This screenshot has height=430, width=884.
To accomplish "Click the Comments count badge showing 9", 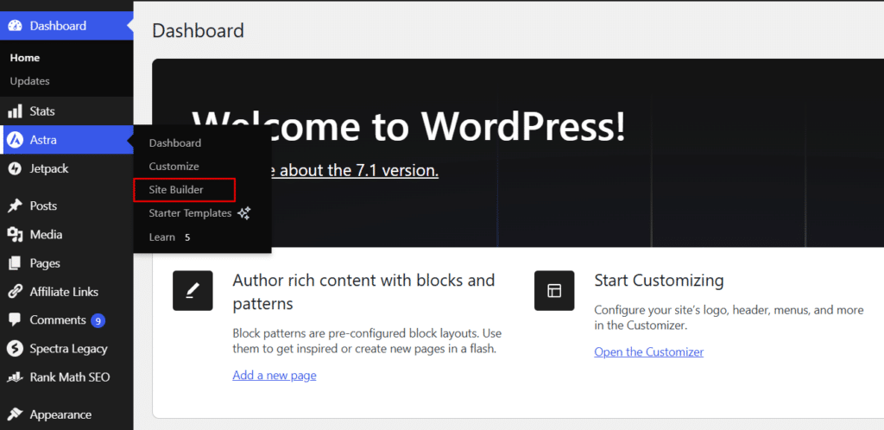I will tap(98, 321).
